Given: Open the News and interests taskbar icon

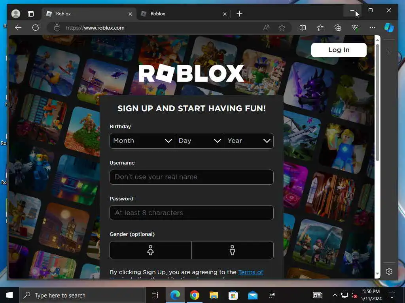Looking at the screenshot, I should pyautogui.click(x=318, y=295).
